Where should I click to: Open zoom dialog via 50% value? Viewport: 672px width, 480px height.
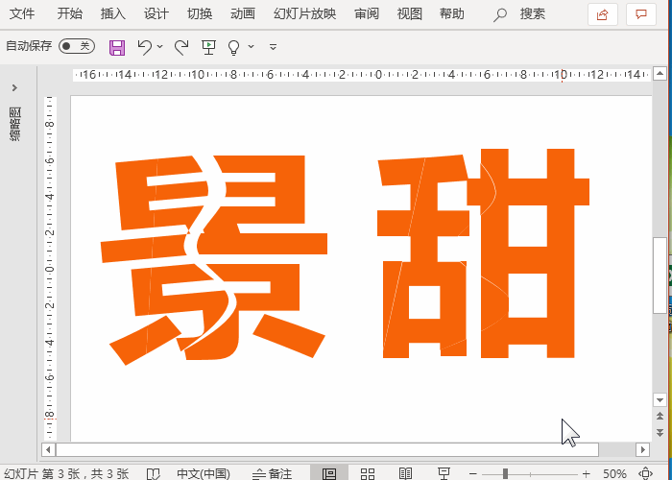click(x=614, y=473)
